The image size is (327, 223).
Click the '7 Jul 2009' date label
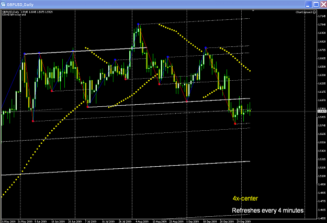pos(91,221)
